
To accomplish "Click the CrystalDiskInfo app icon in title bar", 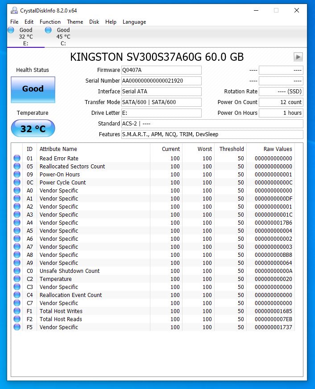I will coord(14,10).
